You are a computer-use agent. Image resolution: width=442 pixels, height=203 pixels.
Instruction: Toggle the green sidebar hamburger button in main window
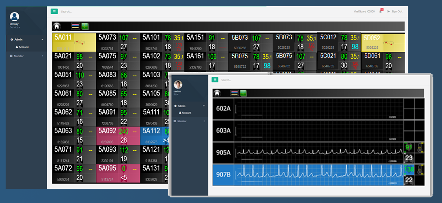coord(54,11)
